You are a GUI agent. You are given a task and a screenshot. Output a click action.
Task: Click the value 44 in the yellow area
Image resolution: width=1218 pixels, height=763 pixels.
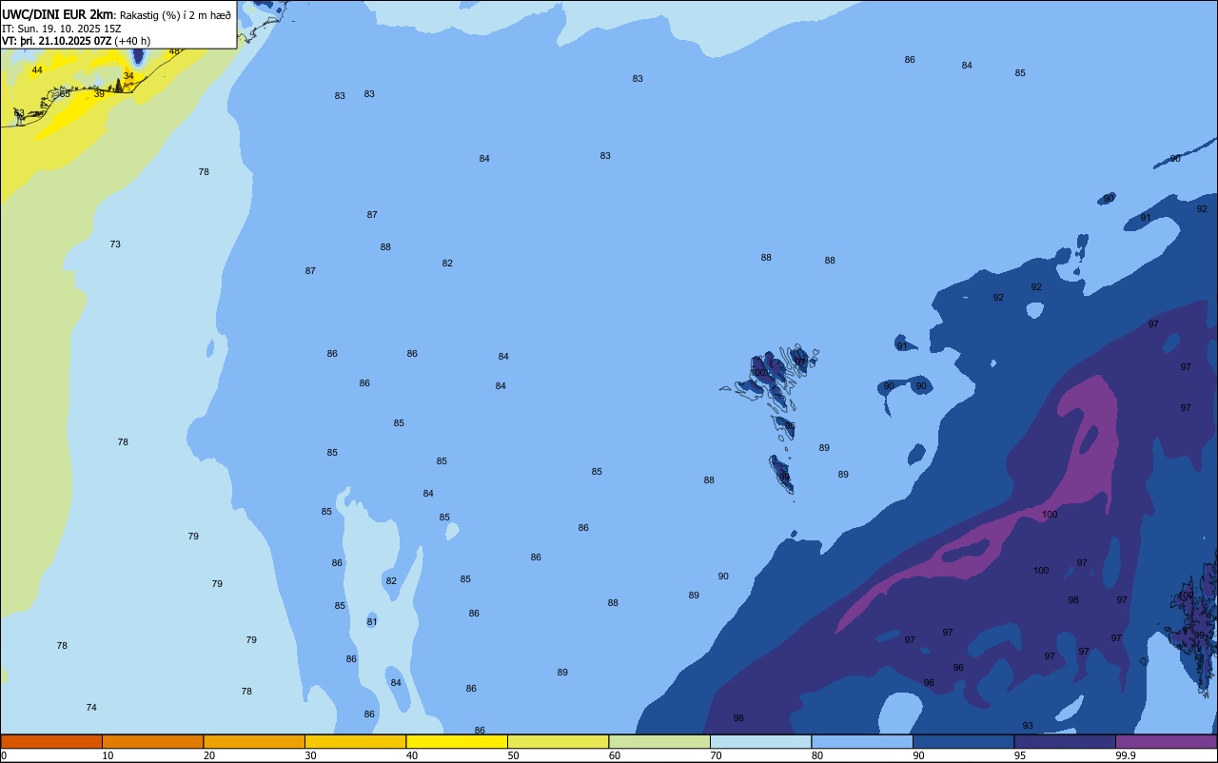pyautogui.click(x=37, y=70)
